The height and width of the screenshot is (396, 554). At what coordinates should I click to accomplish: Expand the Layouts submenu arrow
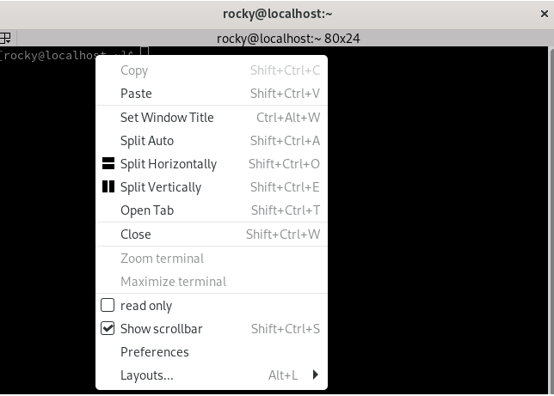coord(316,375)
